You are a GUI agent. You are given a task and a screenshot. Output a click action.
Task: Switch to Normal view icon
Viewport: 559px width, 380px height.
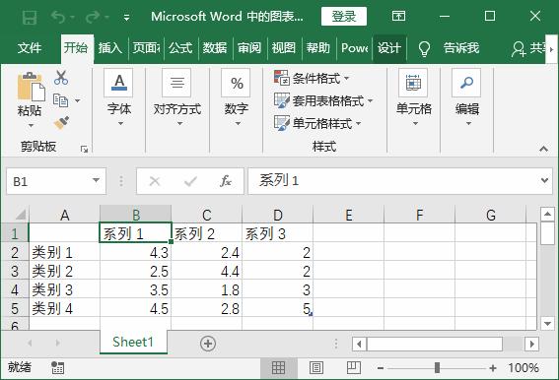pos(278,368)
